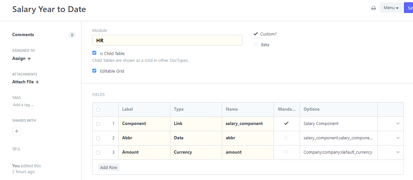Screen dimensions: 413x180
Task: Click the Shared With plus box
Action: tap(17, 132)
